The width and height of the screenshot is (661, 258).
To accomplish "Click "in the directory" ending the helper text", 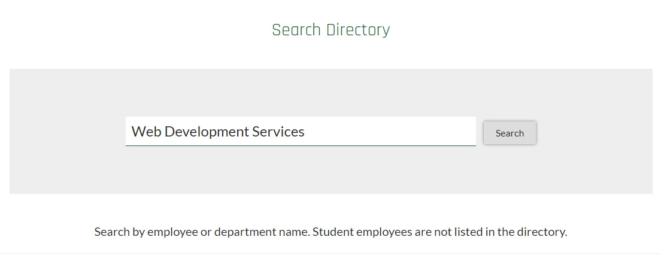I will coord(527,232).
